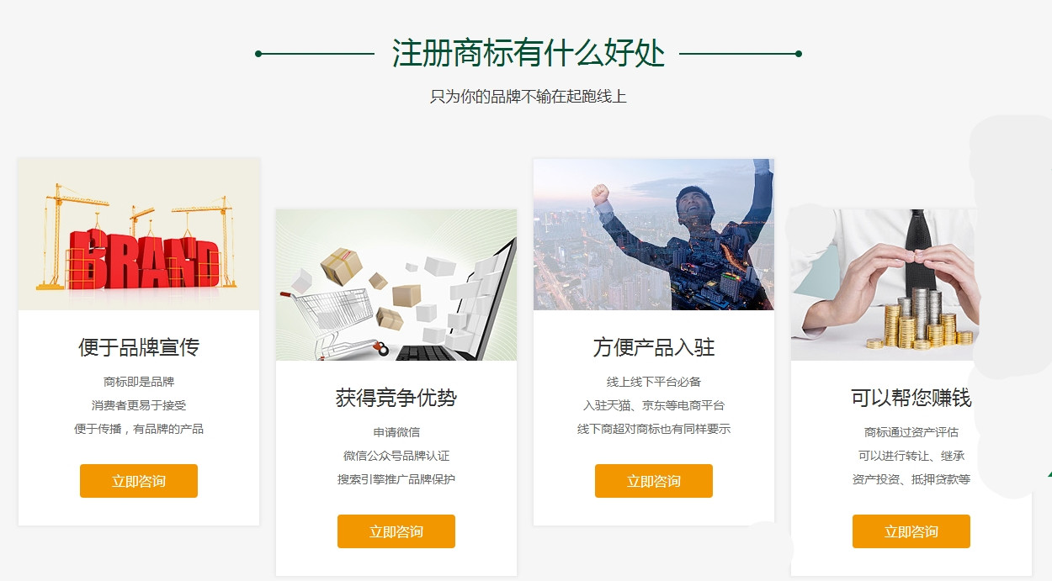Click 立即咨询 button under 获得竞争优势

click(x=396, y=531)
